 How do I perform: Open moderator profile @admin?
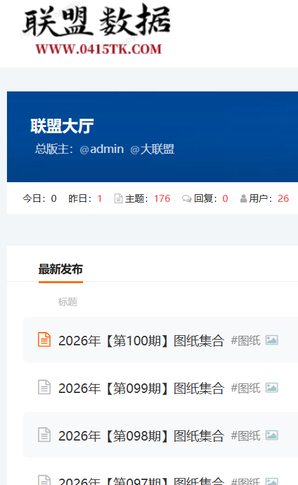click(101, 149)
